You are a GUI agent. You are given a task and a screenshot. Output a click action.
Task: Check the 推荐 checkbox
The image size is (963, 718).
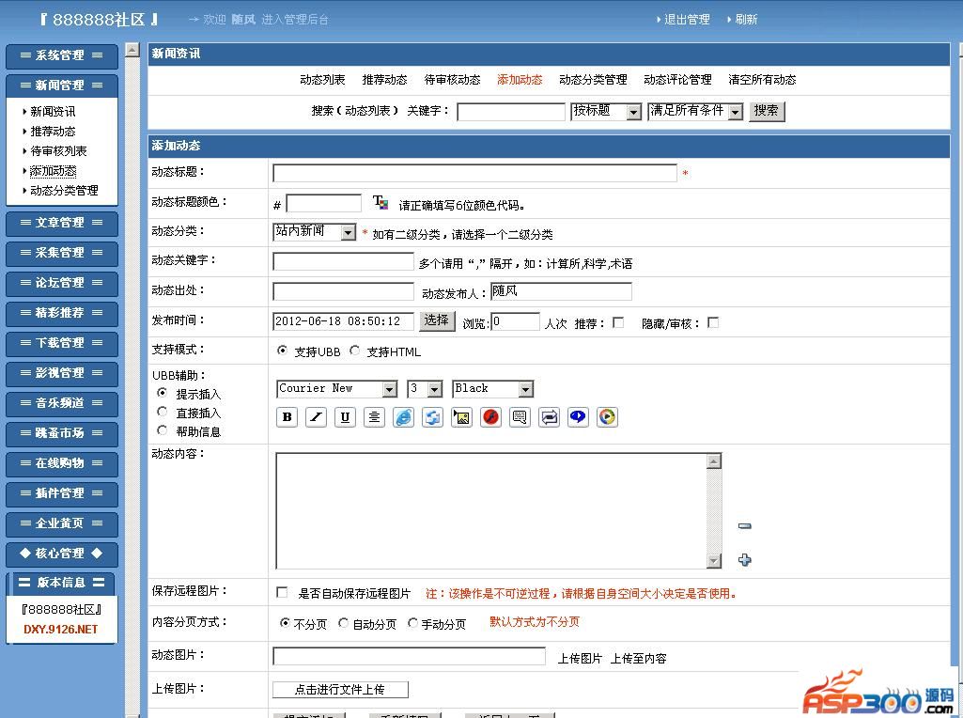tap(618, 322)
